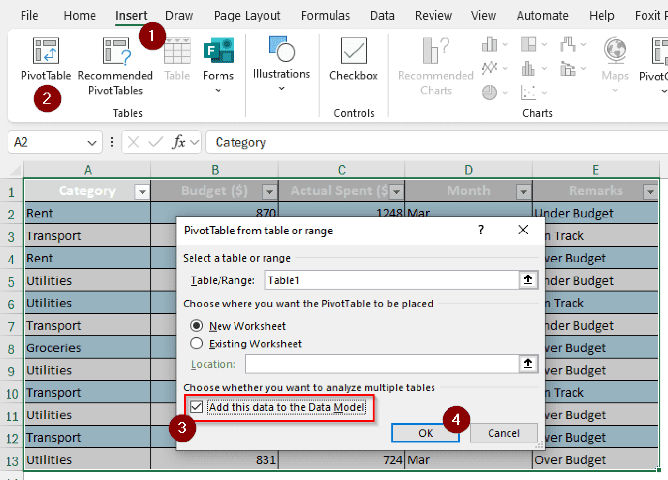The image size is (668, 480).
Task: Select the New Worksheet radio button
Action: point(196,325)
